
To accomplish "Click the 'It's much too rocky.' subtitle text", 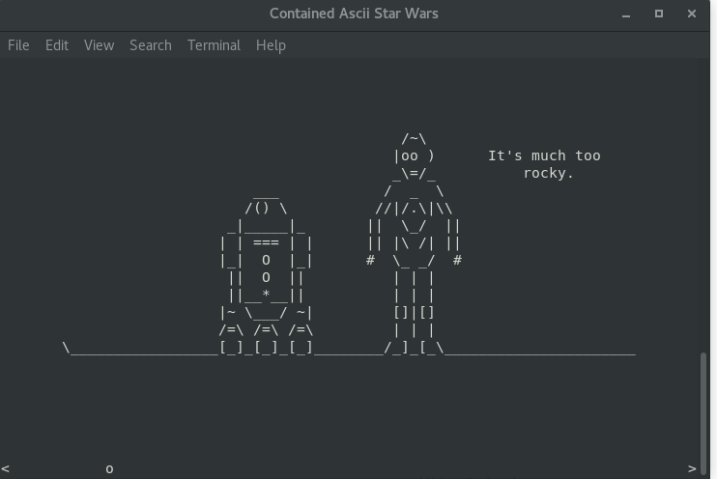I will coord(544,164).
